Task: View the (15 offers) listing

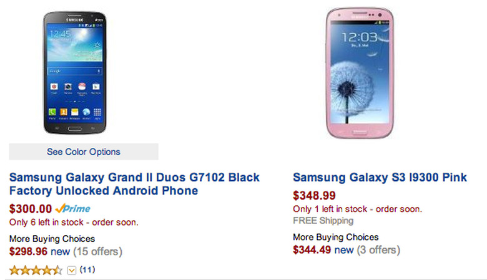Action: [x=98, y=251]
